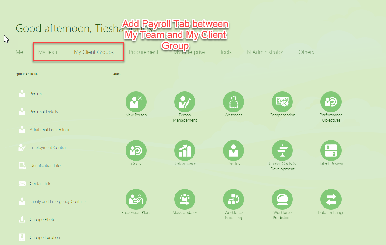
Task: Open the Change Location link
Action: click(x=45, y=237)
